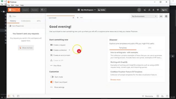176x99 pixels.
Task: Open the new window options dropdown
Action: (x=43, y=10)
